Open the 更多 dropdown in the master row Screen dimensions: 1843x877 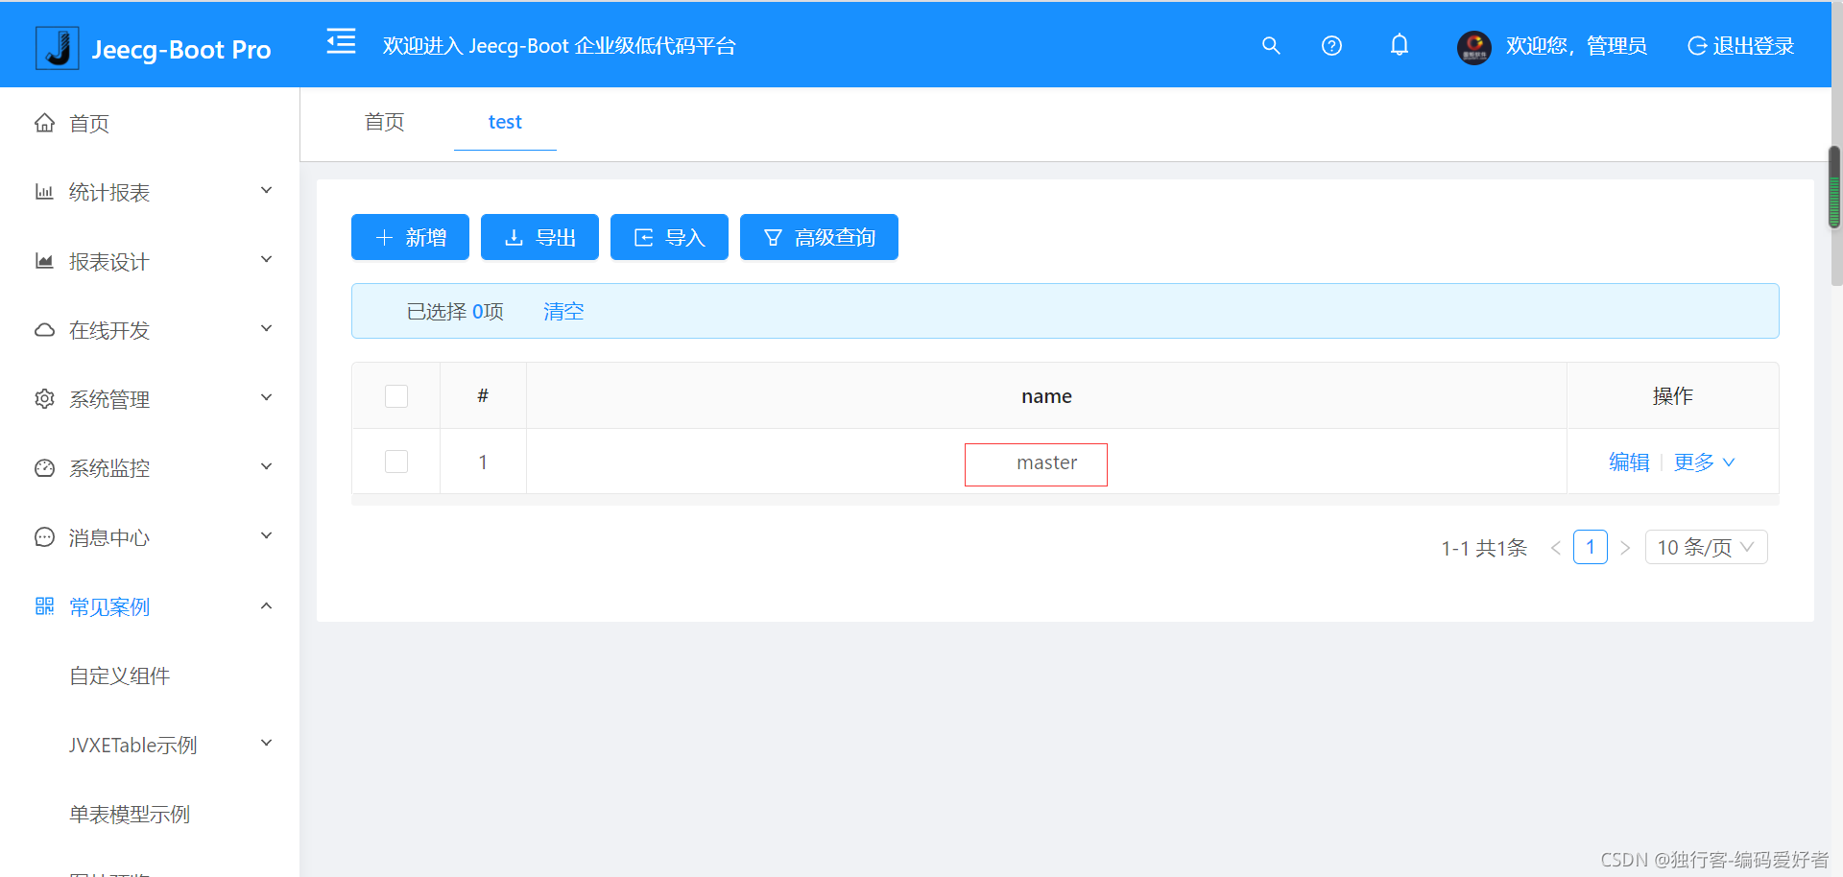[x=1705, y=462]
